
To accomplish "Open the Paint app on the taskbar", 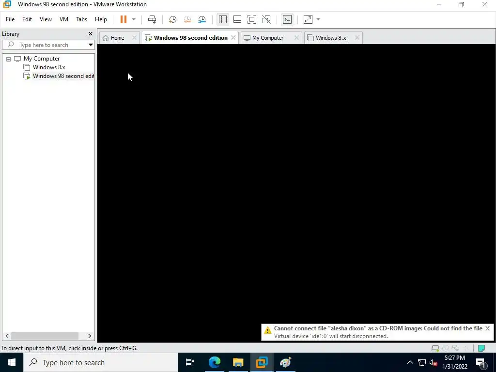I will 286,362.
